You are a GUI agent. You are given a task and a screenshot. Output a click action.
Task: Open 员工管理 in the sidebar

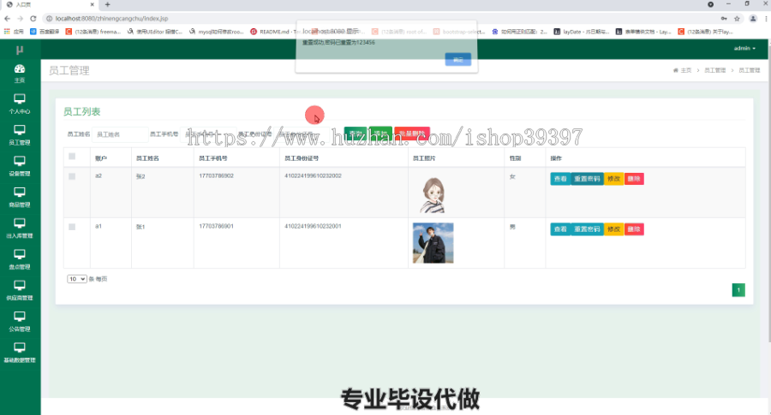[20, 134]
